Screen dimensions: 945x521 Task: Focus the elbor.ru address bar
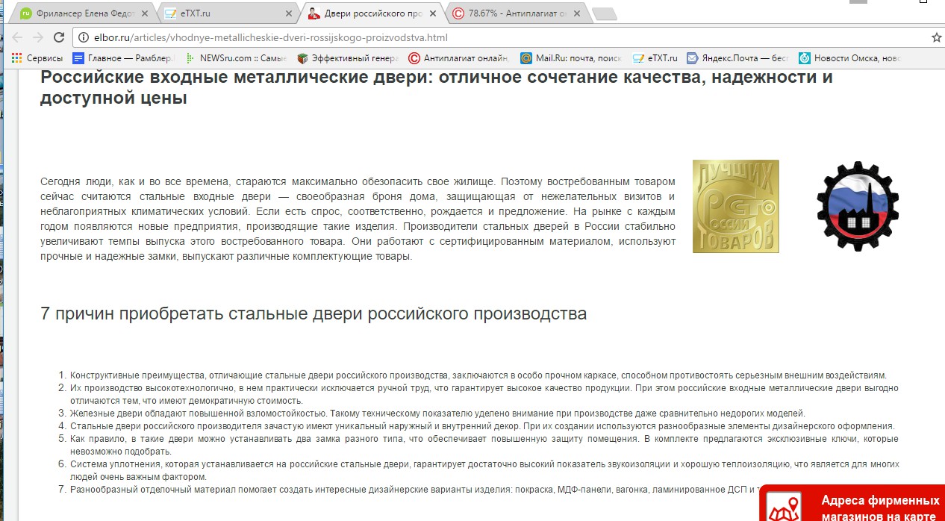pyautogui.click(x=500, y=37)
